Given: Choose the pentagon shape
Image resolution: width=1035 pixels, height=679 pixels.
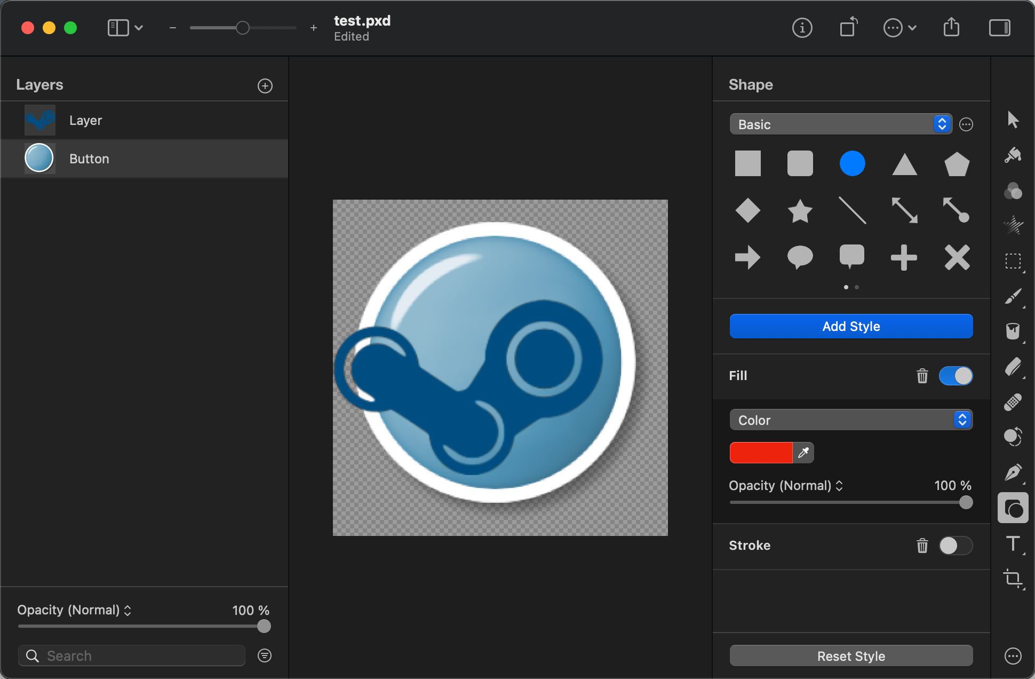Looking at the screenshot, I should pos(957,163).
